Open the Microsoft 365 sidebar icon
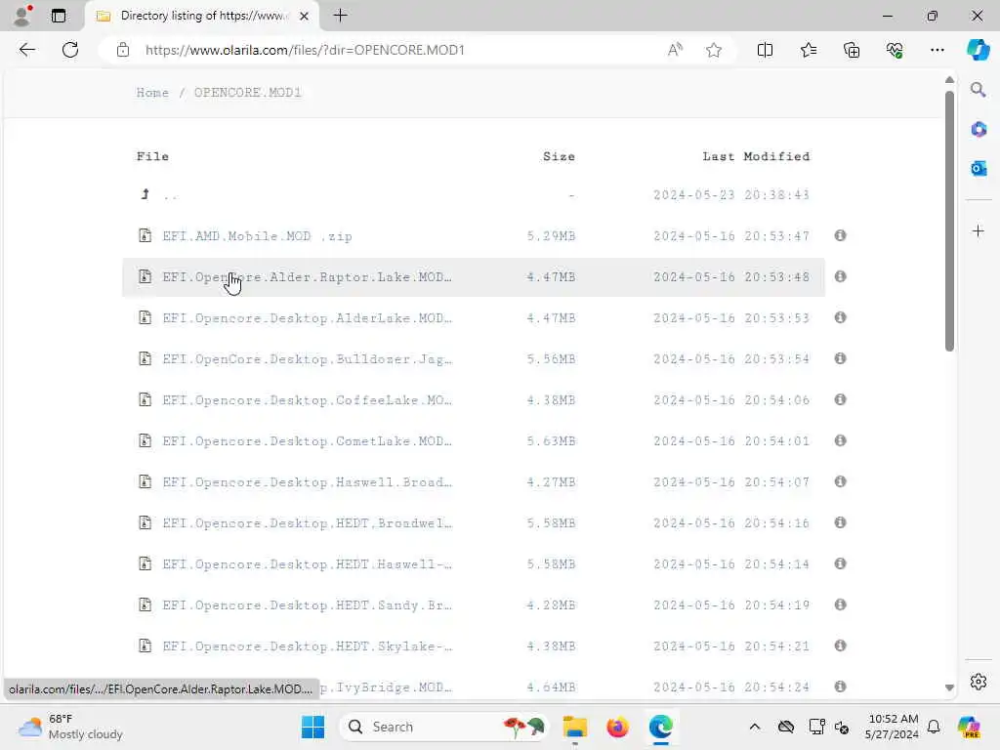This screenshot has height=750, width=1000. [x=979, y=130]
